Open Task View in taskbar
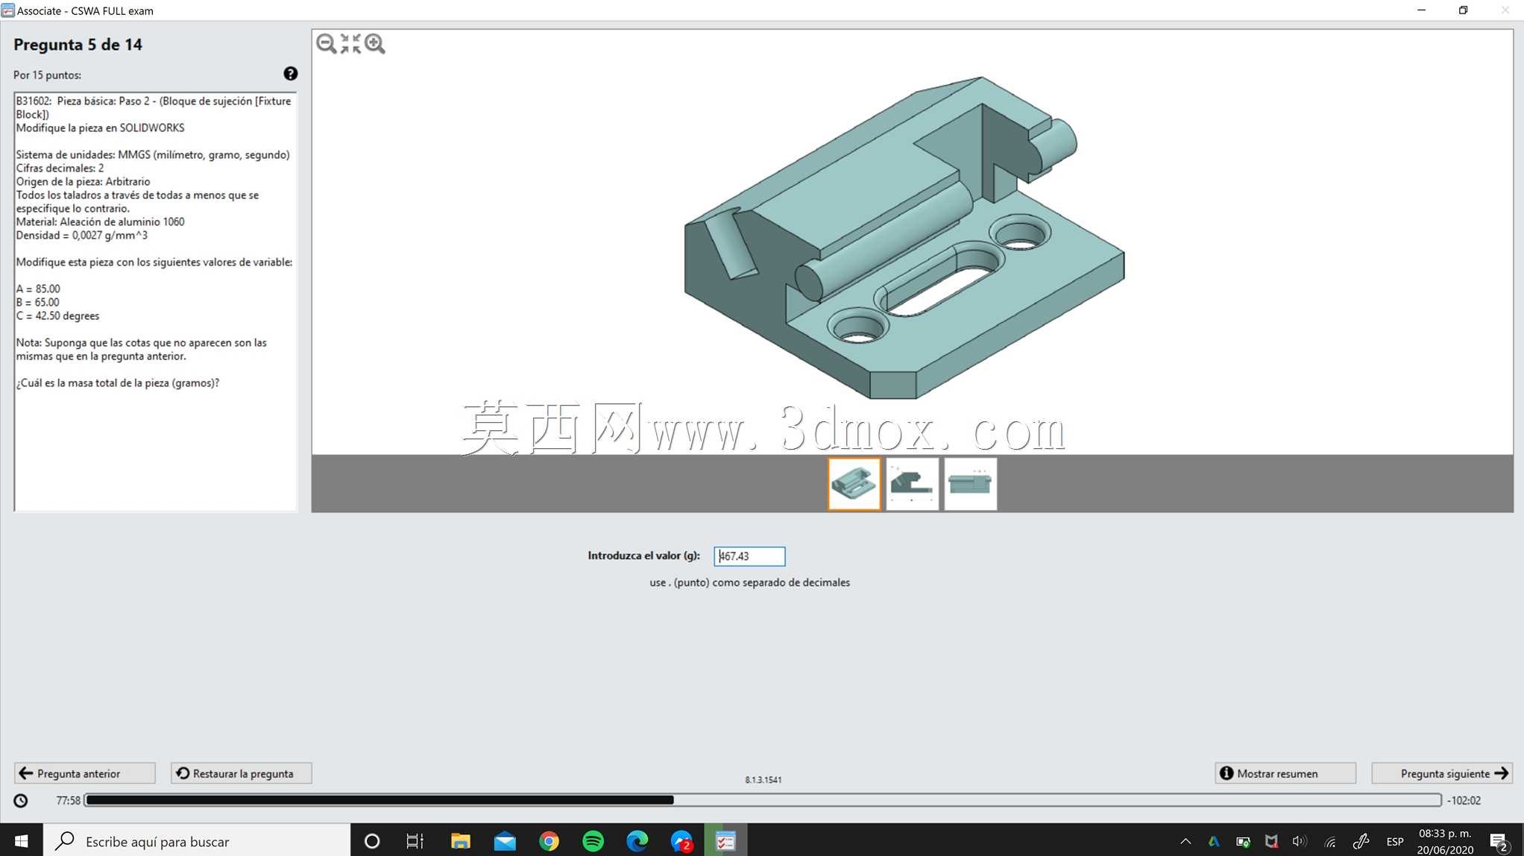The width and height of the screenshot is (1524, 856). coord(415,841)
